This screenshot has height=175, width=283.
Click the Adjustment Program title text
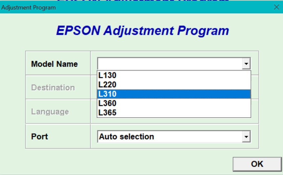coord(29,8)
